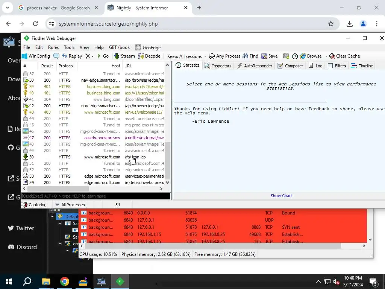Open the File menu in Fiddler

[27, 47]
